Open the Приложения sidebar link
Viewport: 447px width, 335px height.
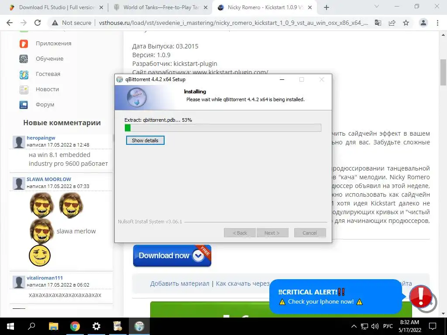[x=53, y=43]
